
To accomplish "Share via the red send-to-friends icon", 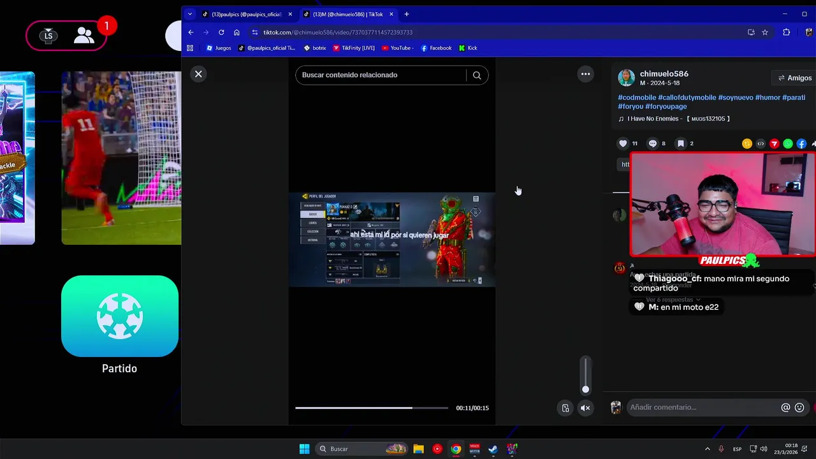I will click(x=774, y=144).
